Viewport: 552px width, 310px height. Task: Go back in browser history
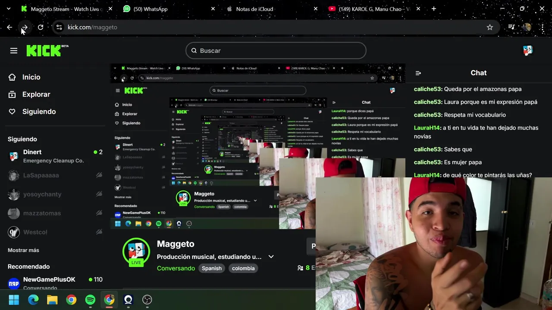point(9,27)
